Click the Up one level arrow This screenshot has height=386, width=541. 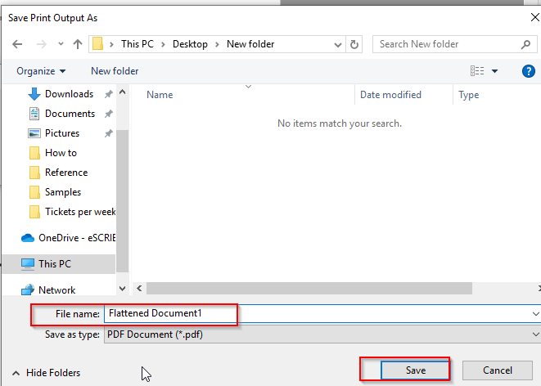point(78,44)
